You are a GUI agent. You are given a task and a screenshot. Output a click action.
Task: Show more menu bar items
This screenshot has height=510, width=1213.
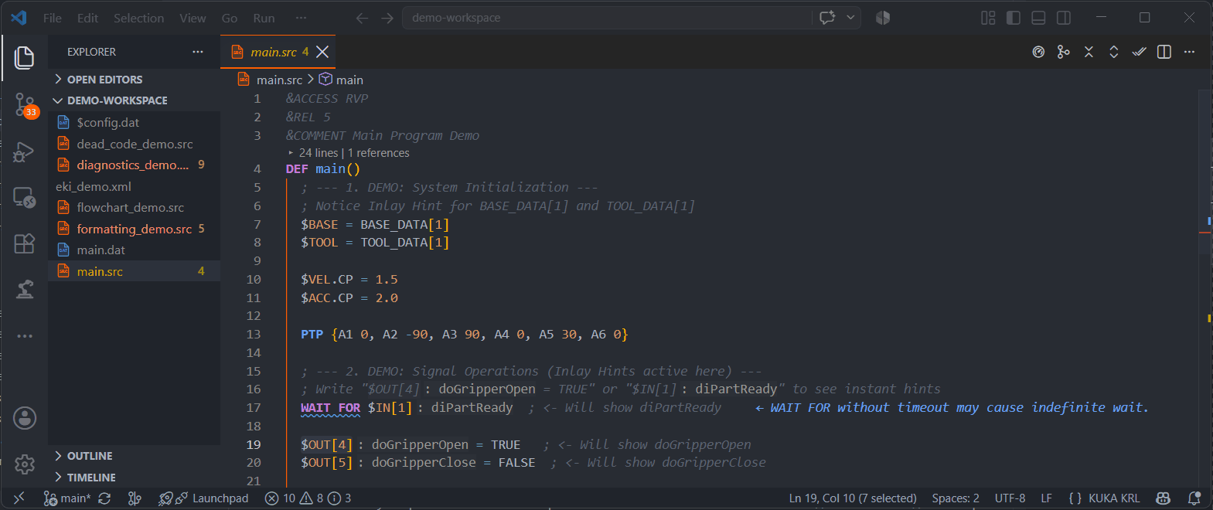pos(301,18)
